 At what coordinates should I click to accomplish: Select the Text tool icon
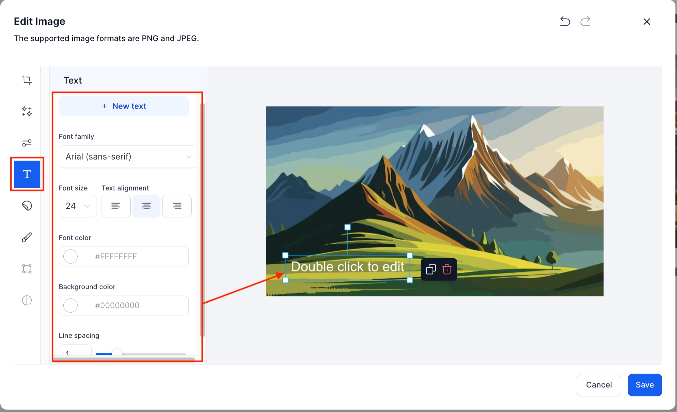27,174
